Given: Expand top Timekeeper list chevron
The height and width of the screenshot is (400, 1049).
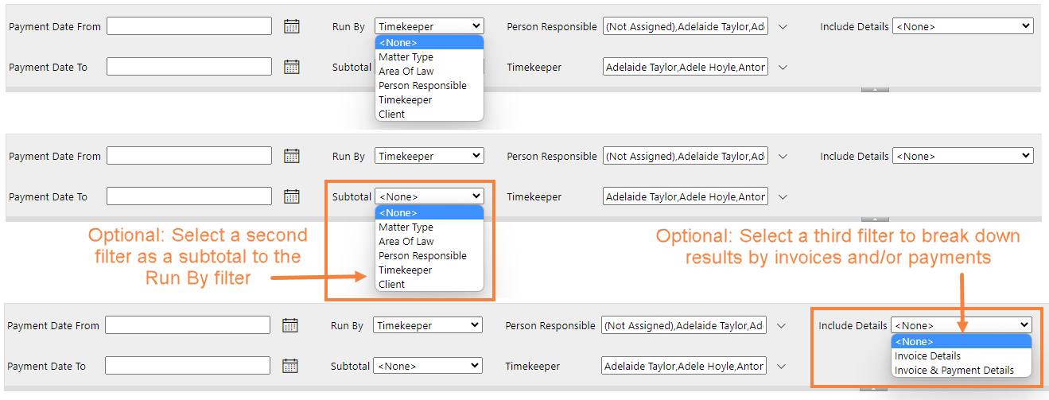Looking at the screenshot, I should point(783,67).
